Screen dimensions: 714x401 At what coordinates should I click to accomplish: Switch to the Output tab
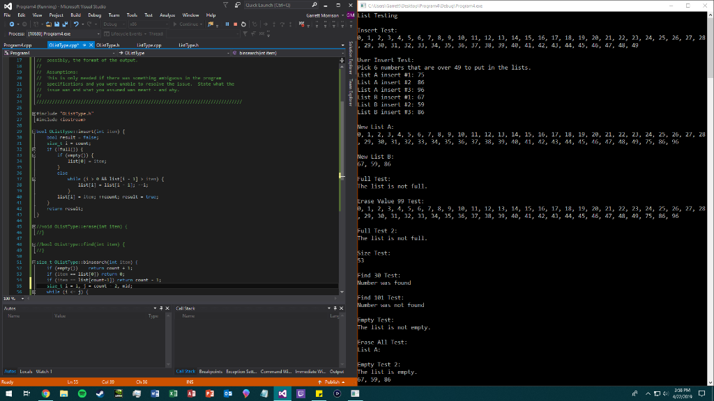[x=337, y=372]
